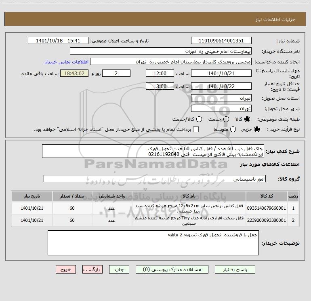Click the مشاهده مدارک پیوستی (0) button
This screenshot has width=311, height=301.
tap(172, 269)
